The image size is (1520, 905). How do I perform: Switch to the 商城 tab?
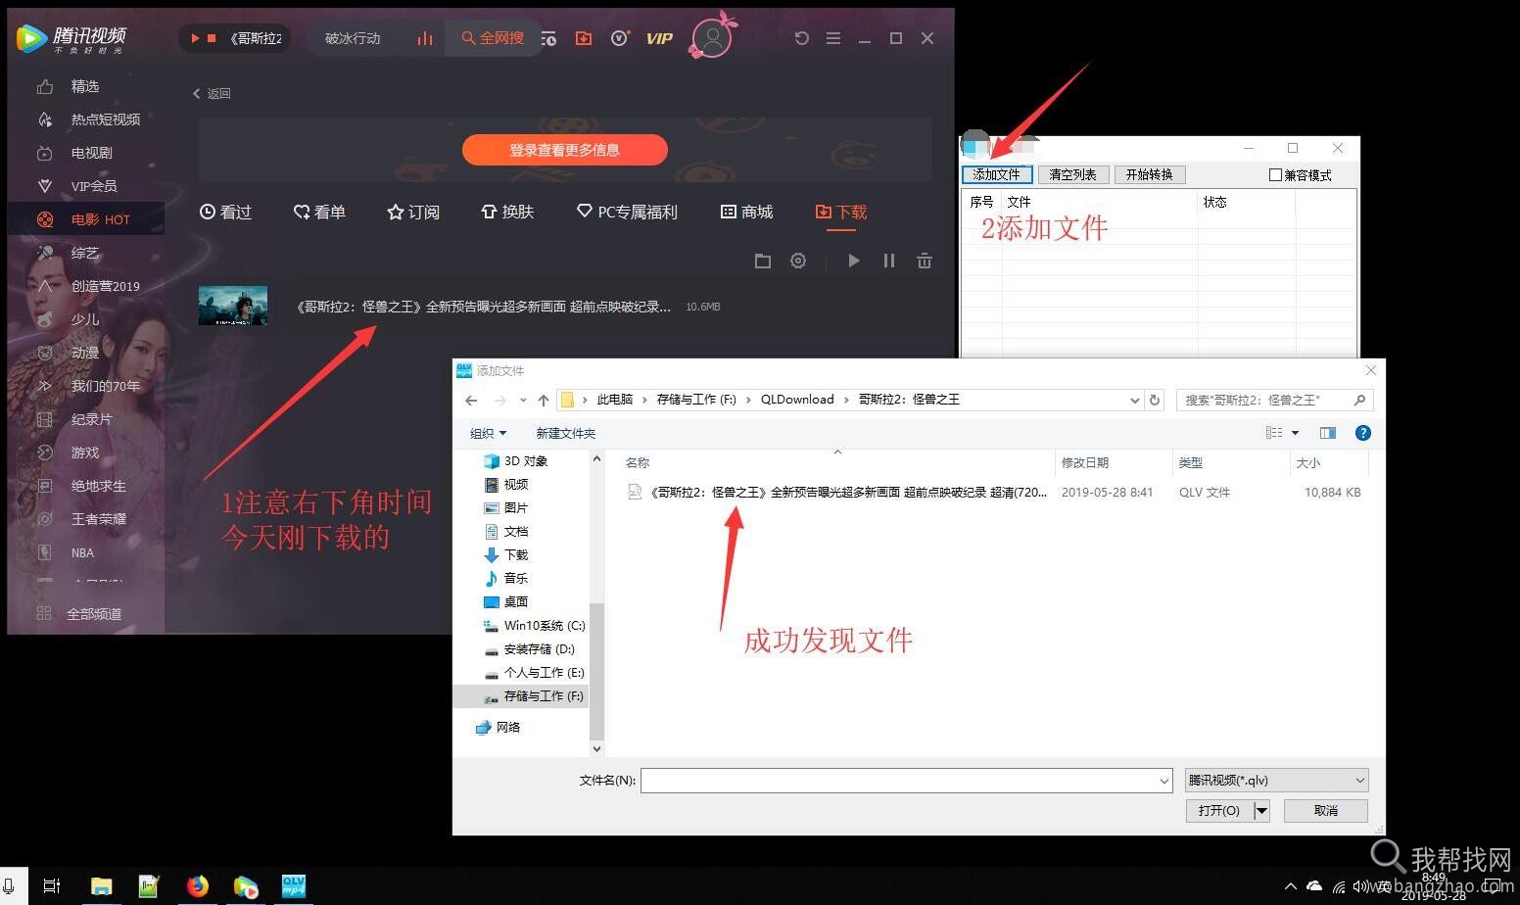pyautogui.click(x=747, y=212)
